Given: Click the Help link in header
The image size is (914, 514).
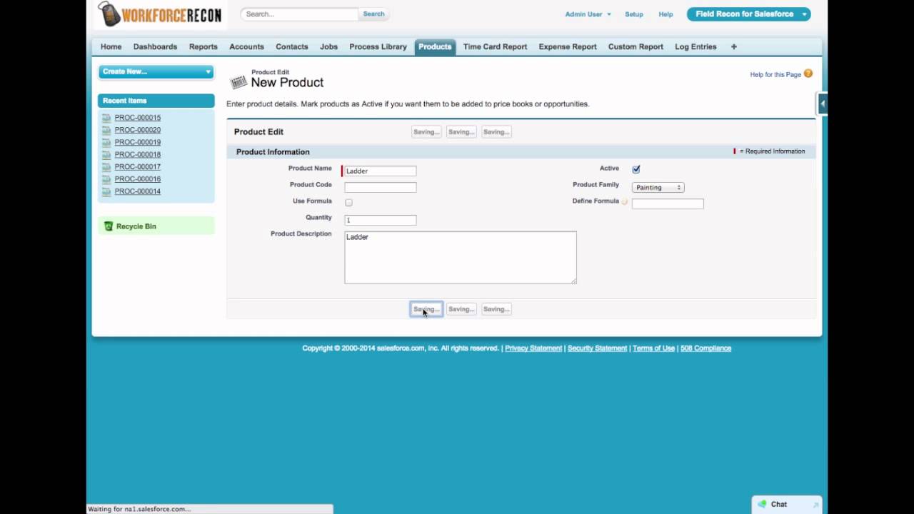Looking at the screenshot, I should tap(666, 14).
